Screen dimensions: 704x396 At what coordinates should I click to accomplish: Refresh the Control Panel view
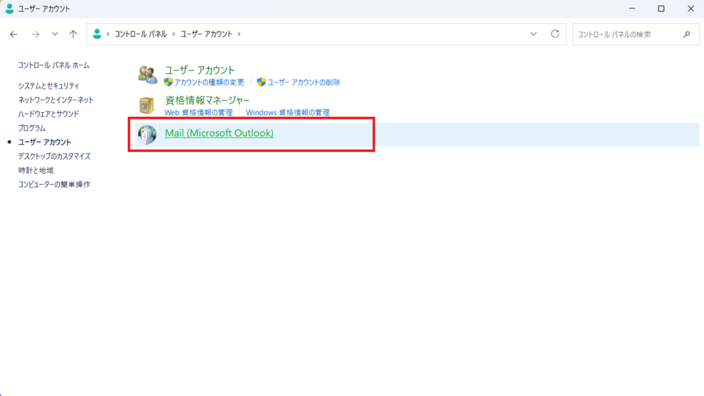click(555, 34)
